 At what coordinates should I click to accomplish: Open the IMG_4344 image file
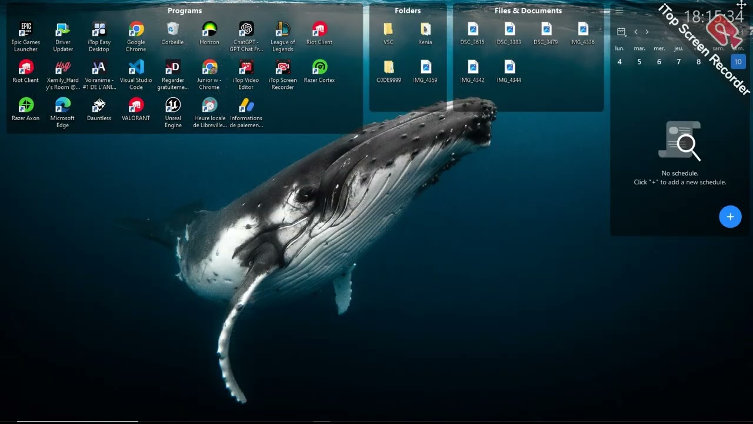click(509, 72)
